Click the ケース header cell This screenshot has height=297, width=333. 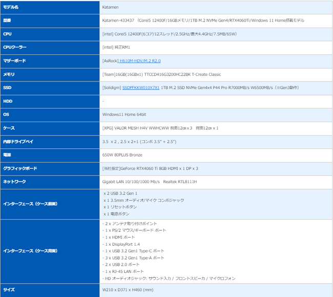tap(50, 128)
